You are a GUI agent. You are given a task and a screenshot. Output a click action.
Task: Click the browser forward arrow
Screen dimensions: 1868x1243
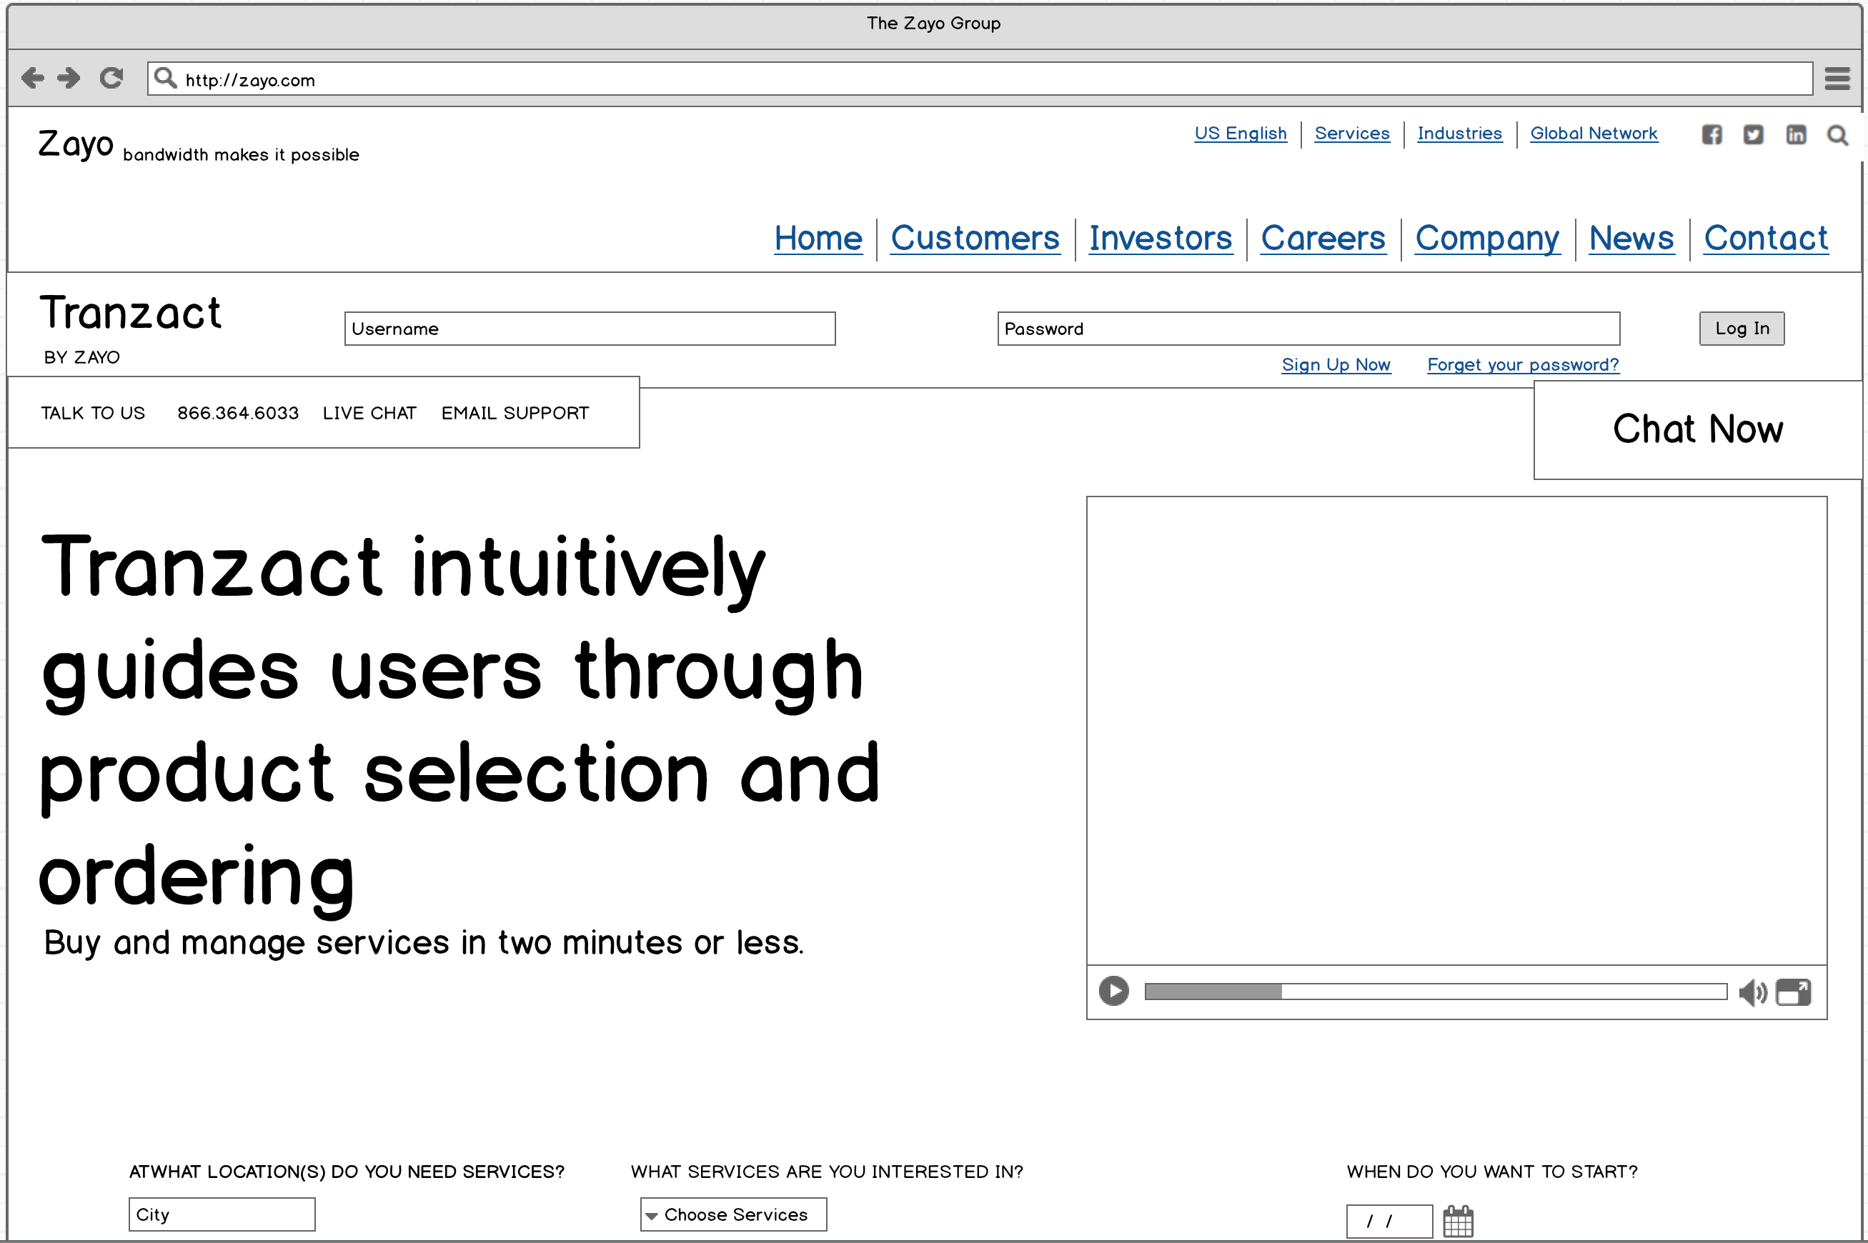pos(69,78)
